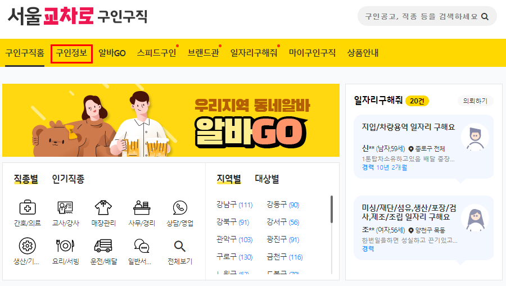The width and height of the screenshot is (506, 286).
Task: Select the 상담/영업 phone icon
Action: [x=180, y=208]
